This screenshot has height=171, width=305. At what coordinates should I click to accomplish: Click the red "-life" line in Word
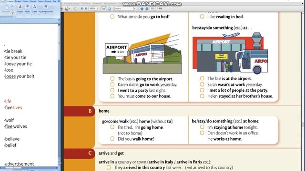[8, 101]
